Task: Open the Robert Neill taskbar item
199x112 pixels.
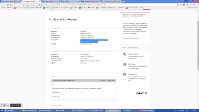Action: point(63,110)
